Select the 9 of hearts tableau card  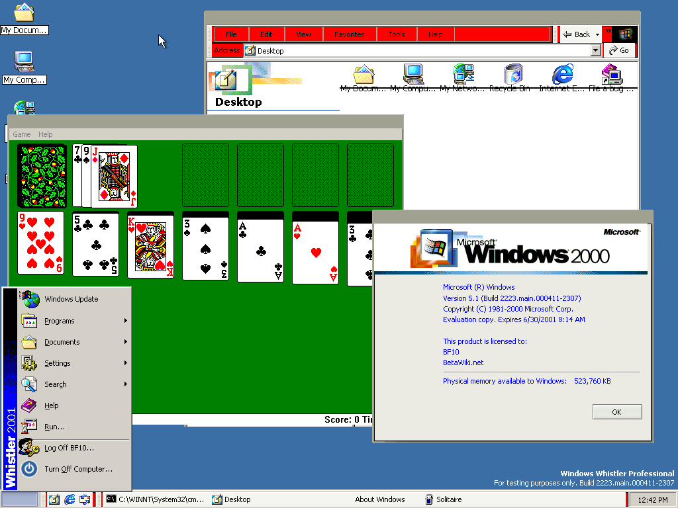(x=40, y=243)
